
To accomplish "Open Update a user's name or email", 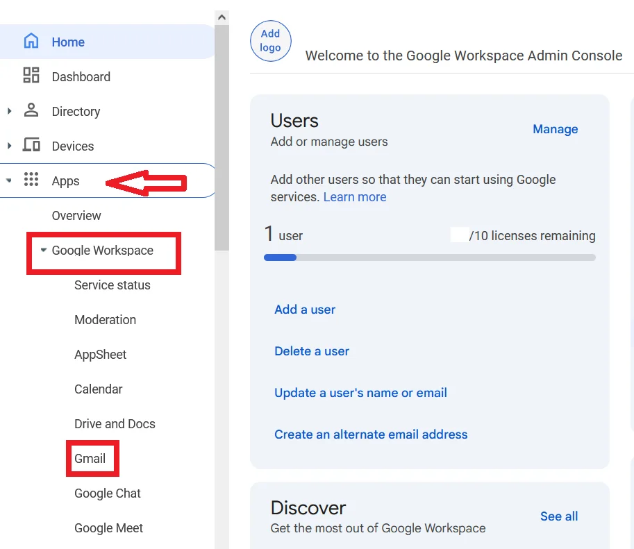I will 360,393.
